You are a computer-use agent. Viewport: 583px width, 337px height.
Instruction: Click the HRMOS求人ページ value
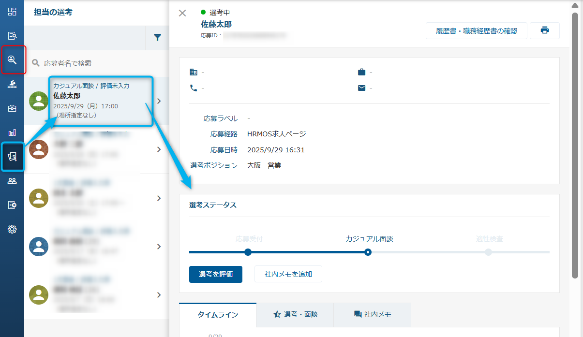277,134
